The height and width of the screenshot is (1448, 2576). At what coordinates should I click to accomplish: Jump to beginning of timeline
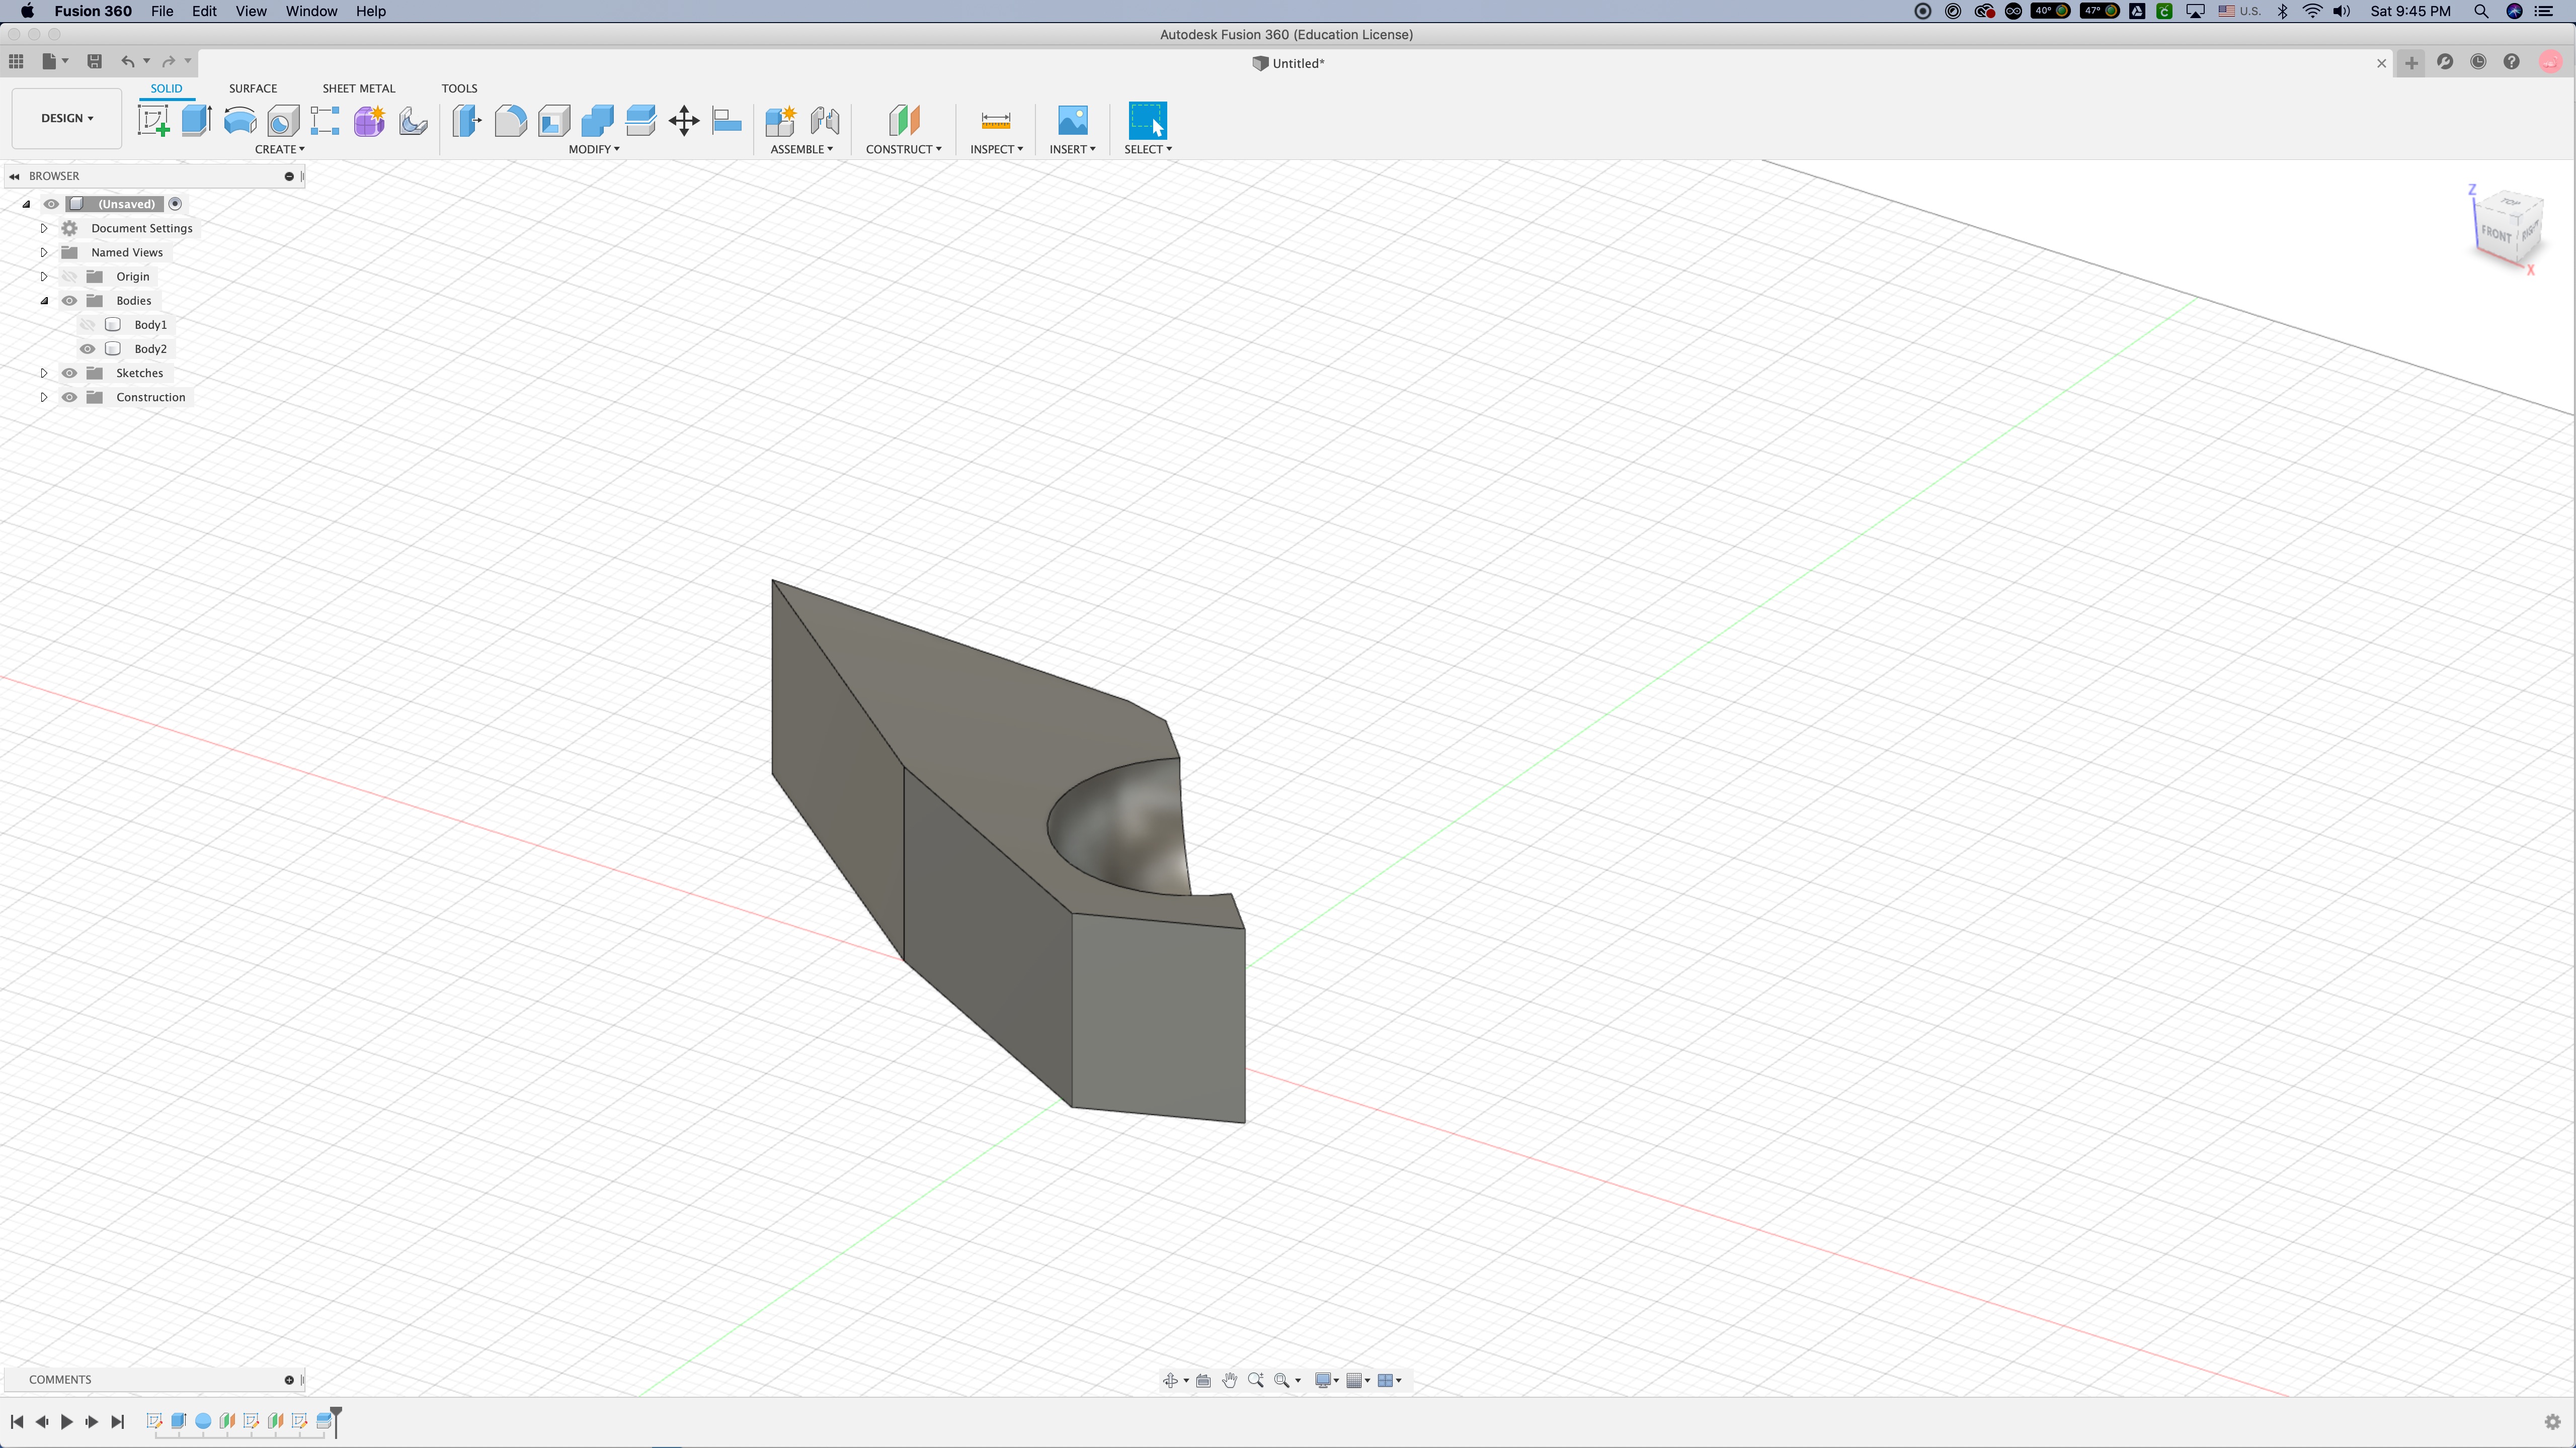[17, 1421]
